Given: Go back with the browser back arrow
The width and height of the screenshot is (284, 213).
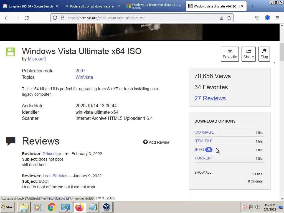Looking at the screenshot, I should pos(7,18).
